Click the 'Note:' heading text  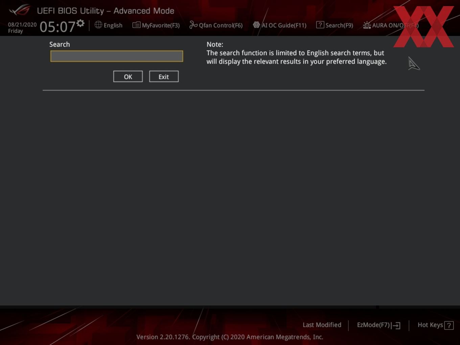(x=215, y=44)
